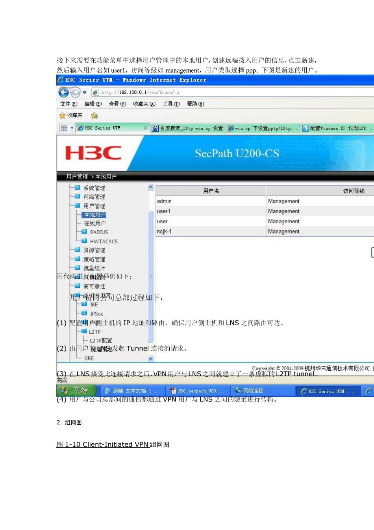Click the 资源管理 tree label

click(x=94, y=250)
